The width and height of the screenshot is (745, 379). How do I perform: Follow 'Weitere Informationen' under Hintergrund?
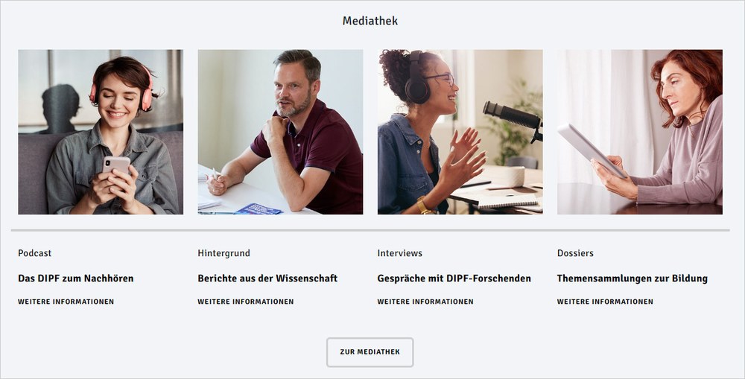(246, 302)
